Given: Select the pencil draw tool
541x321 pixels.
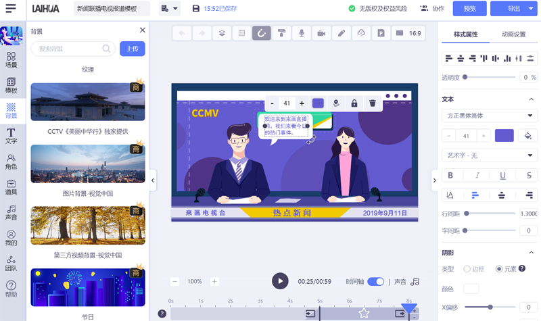Looking at the screenshot, I should [342, 33].
